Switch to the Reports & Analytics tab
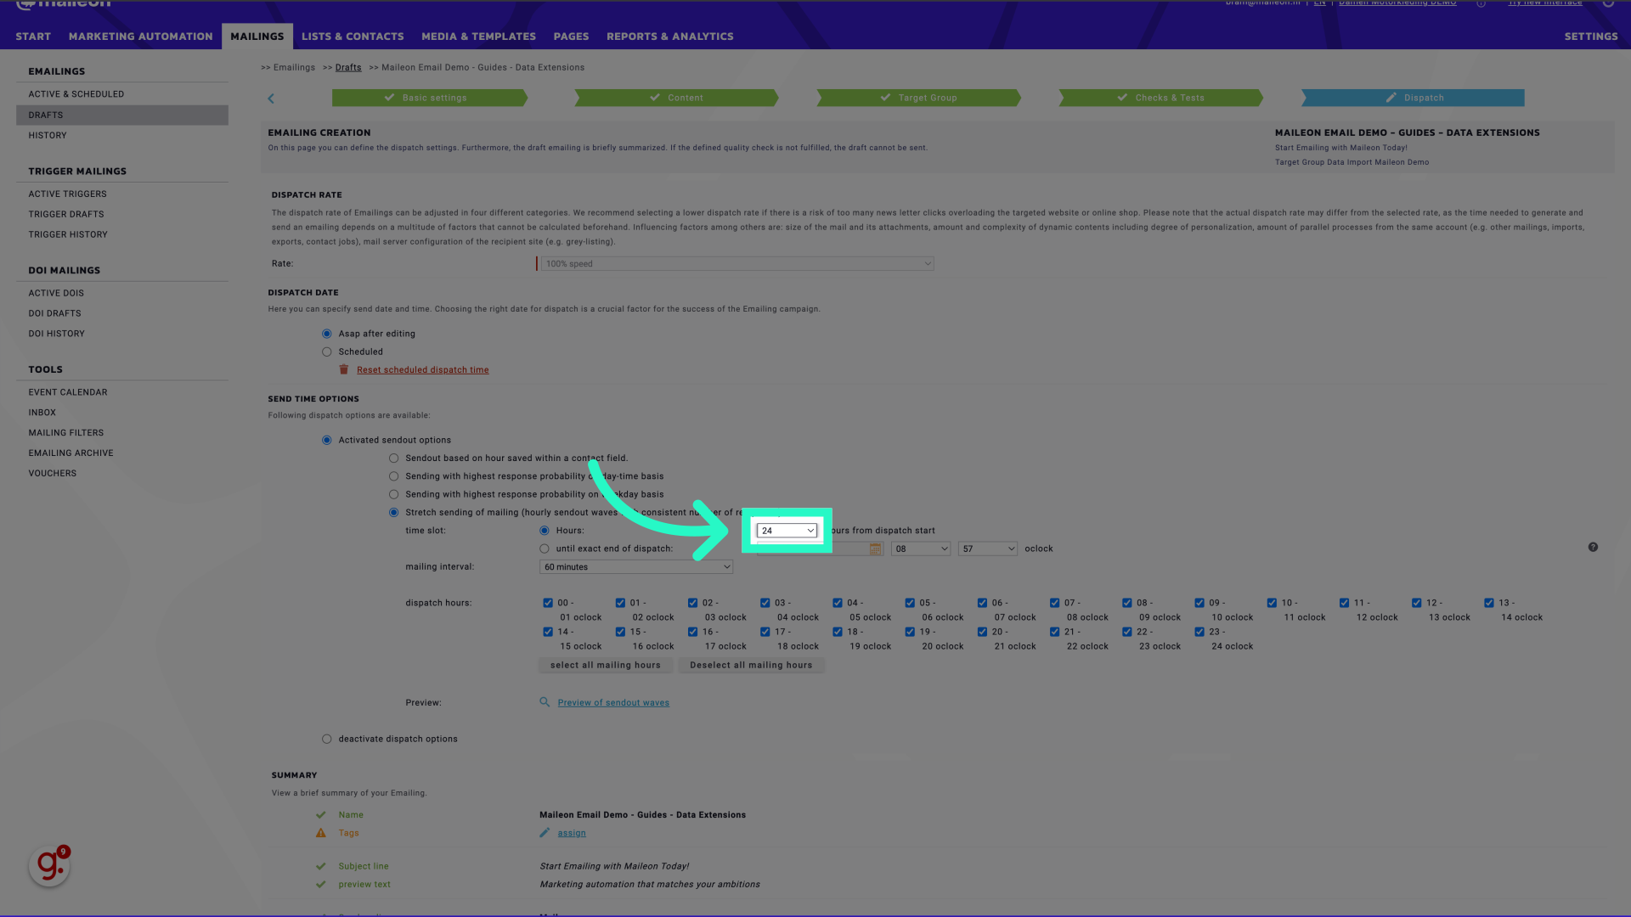Viewport: 1631px width, 917px height. click(670, 36)
